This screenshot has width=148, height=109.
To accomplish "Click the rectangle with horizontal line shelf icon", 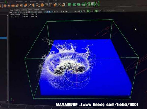I will (x=46, y=5).
